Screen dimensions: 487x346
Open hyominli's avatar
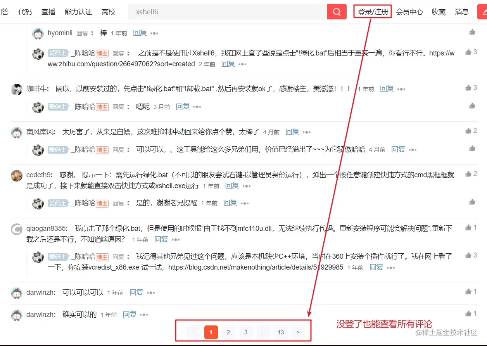point(38,34)
